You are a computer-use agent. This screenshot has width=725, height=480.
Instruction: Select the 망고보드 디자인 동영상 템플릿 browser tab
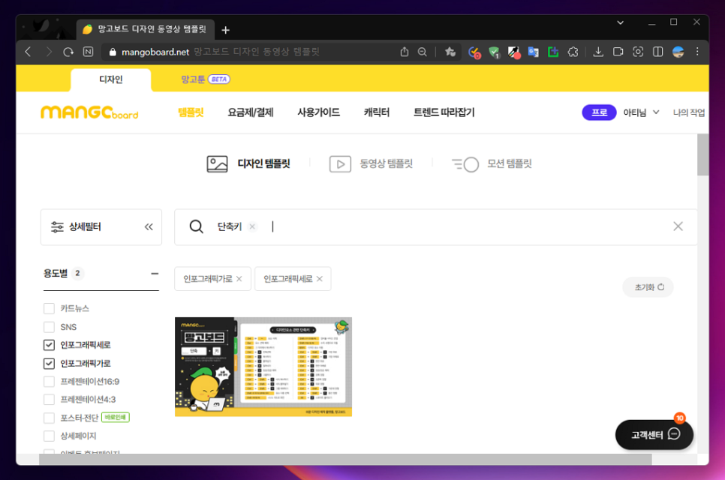tap(145, 29)
